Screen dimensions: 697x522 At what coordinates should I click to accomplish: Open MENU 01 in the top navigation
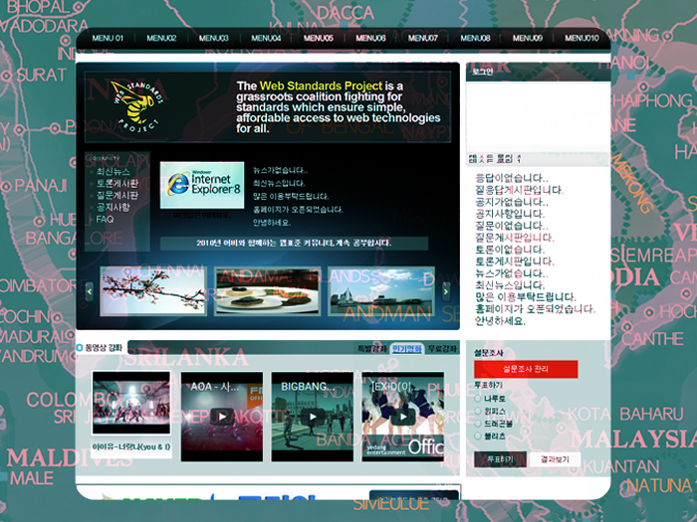[108, 39]
